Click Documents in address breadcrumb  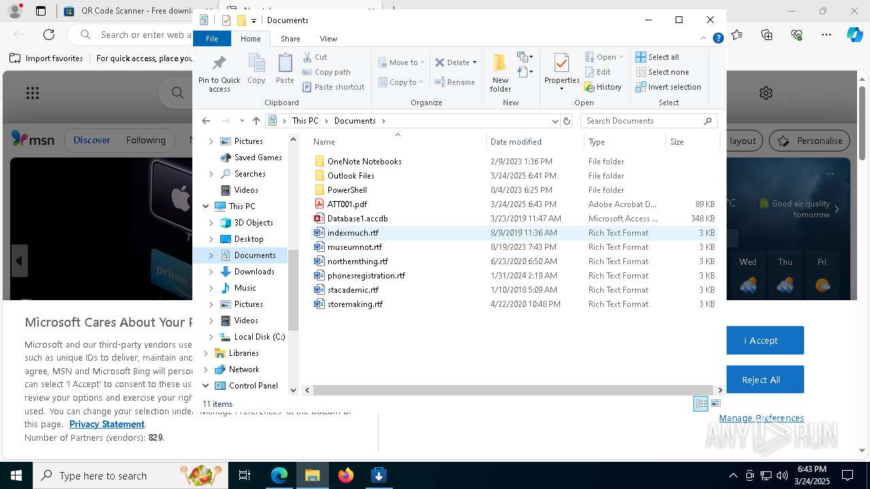coord(355,121)
